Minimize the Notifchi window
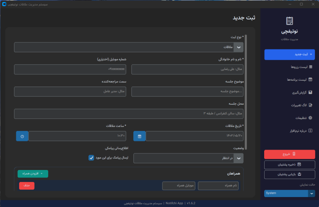The width and height of the screenshot is (319, 207). coord(290,4)
